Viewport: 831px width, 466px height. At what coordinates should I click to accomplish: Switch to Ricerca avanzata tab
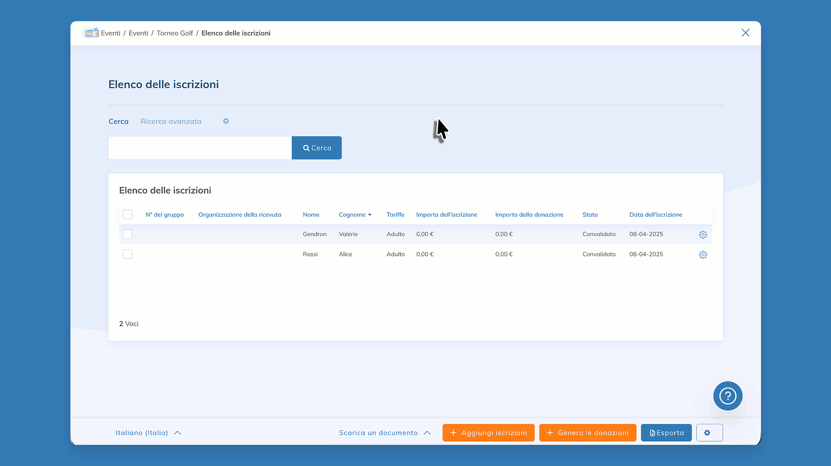point(171,121)
